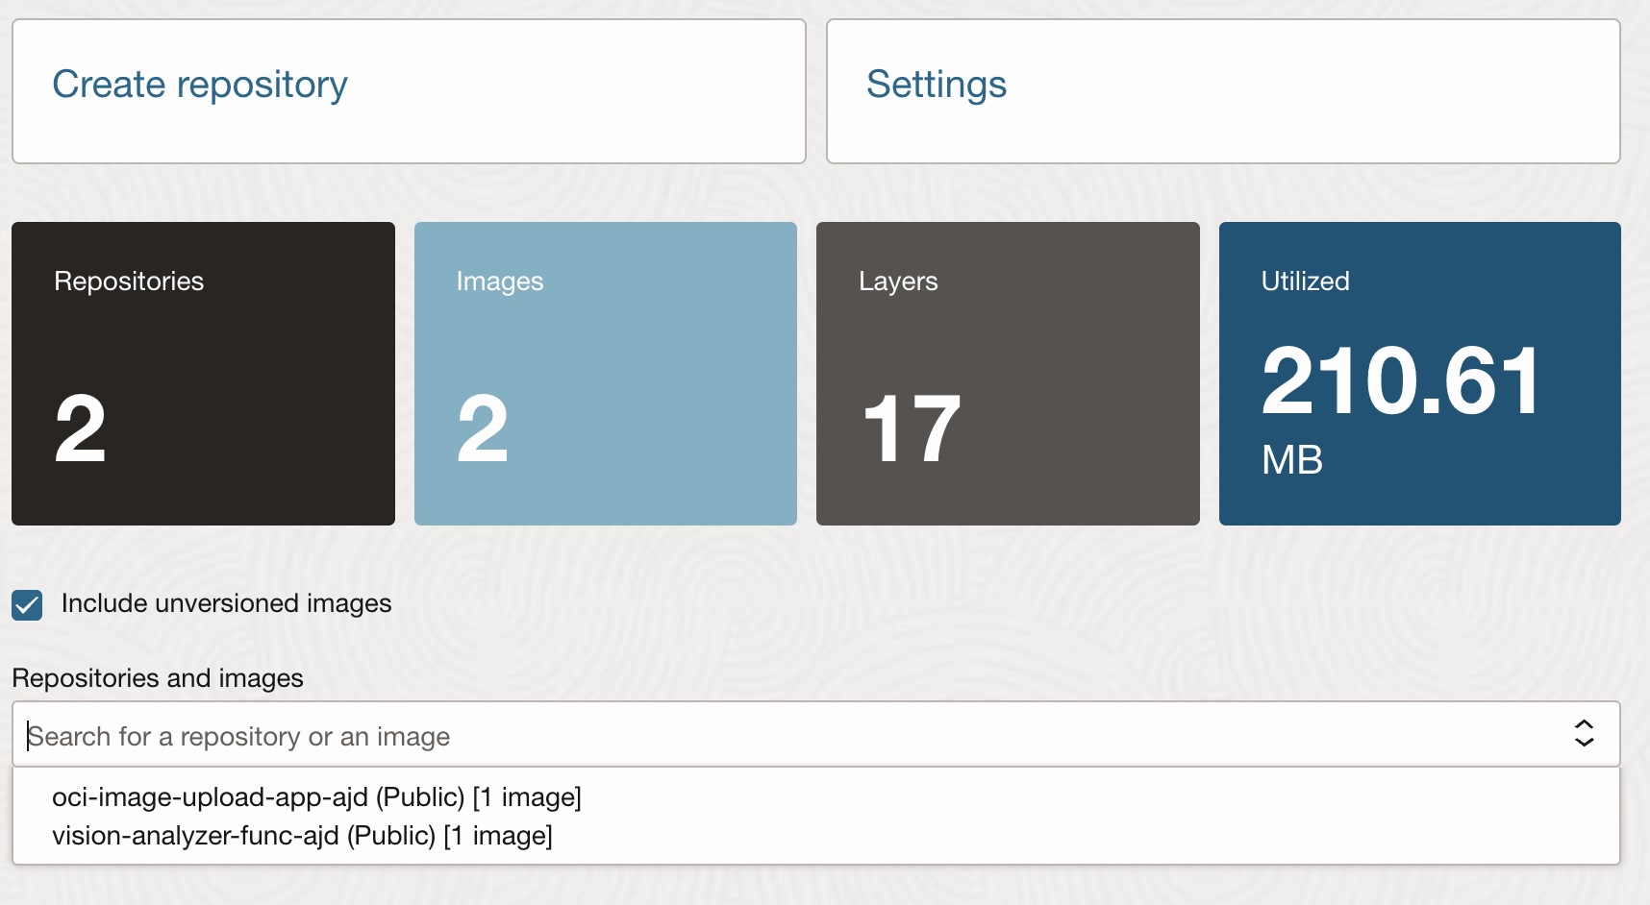Viewport: 1650px width, 905px height.
Task: Click the black Repositories tile heading
Action: pyautogui.click(x=129, y=281)
